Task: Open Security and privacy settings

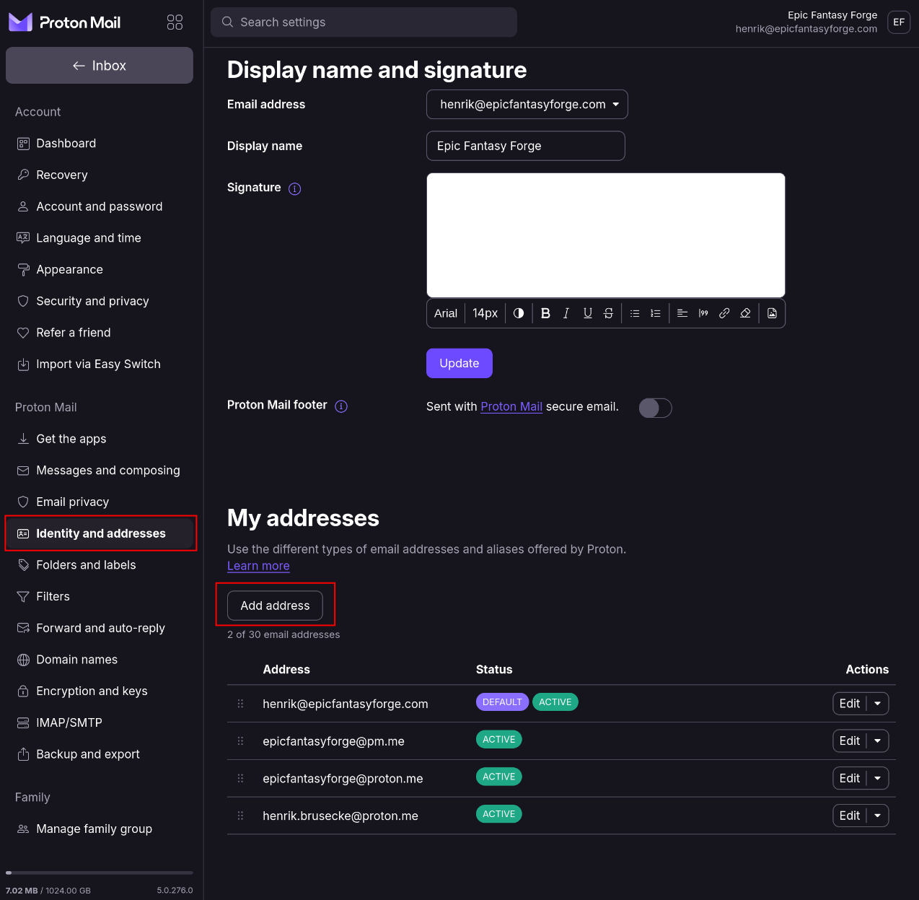Action: tap(92, 301)
